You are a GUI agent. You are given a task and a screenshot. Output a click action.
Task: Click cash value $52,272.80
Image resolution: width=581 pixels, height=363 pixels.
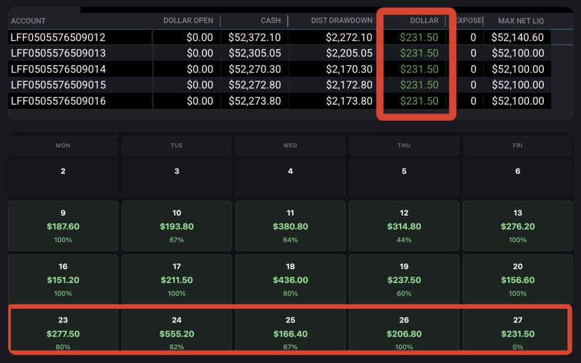(x=255, y=85)
